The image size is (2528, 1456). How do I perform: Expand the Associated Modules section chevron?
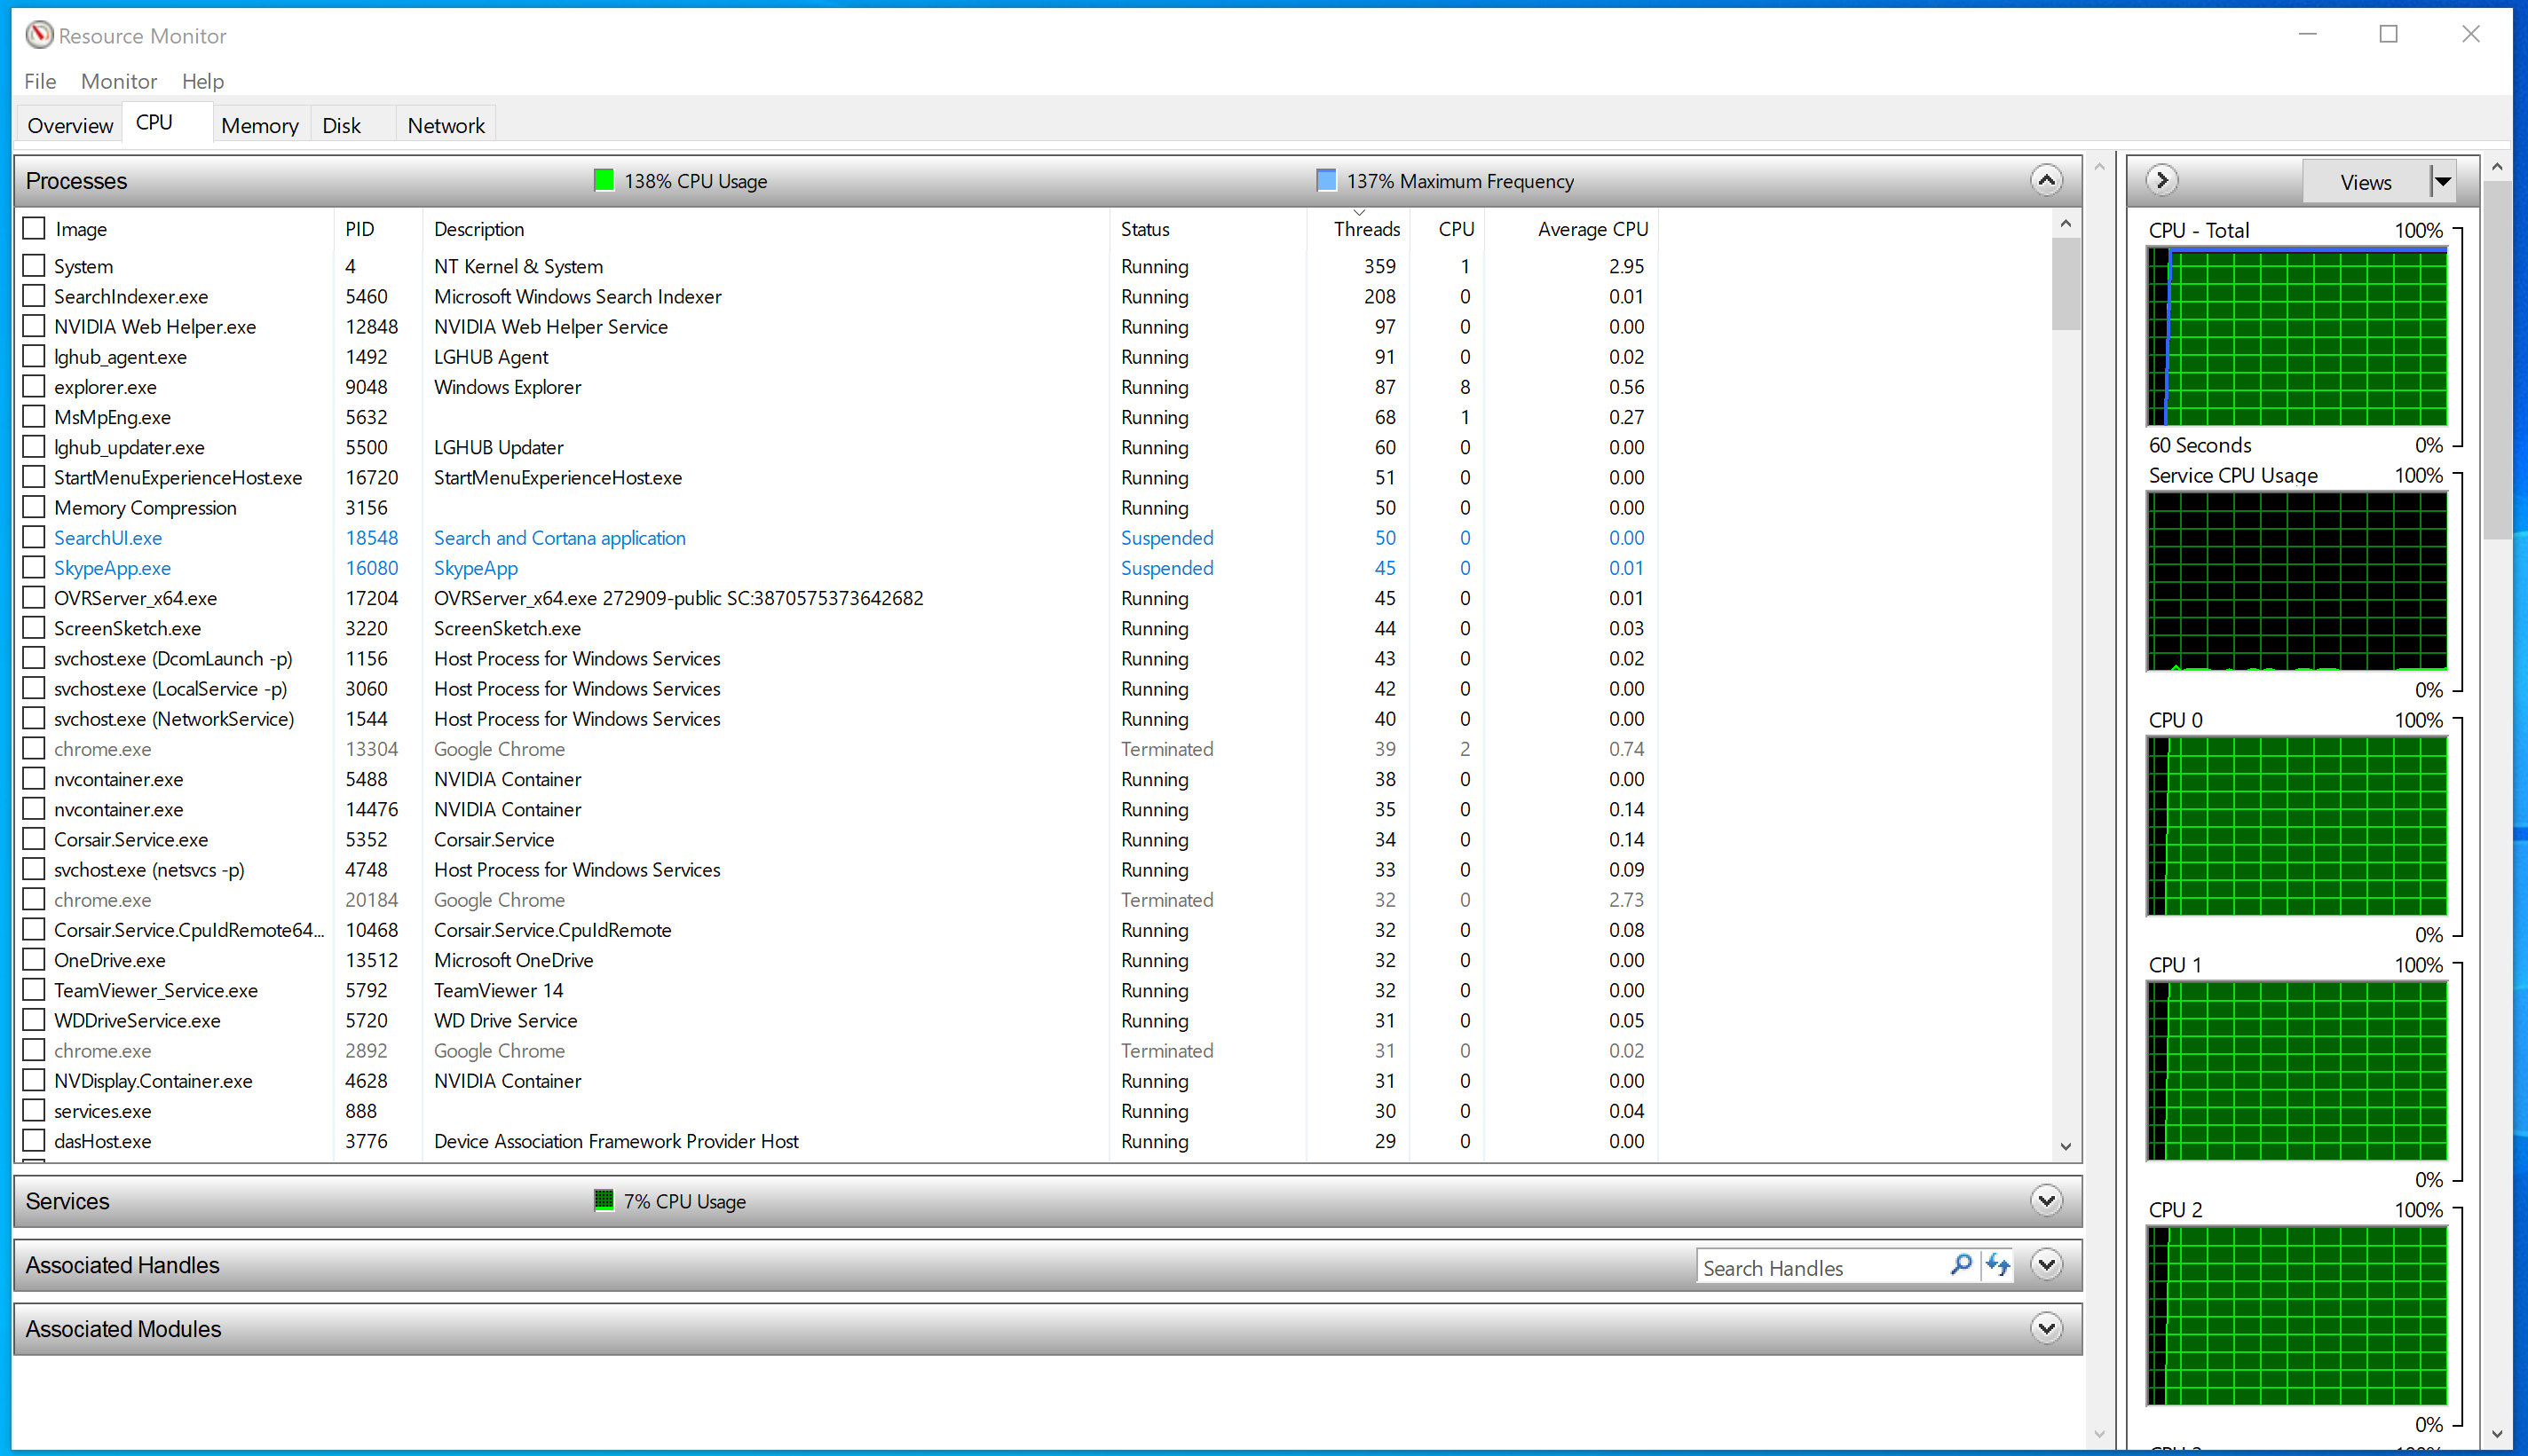point(2047,1328)
